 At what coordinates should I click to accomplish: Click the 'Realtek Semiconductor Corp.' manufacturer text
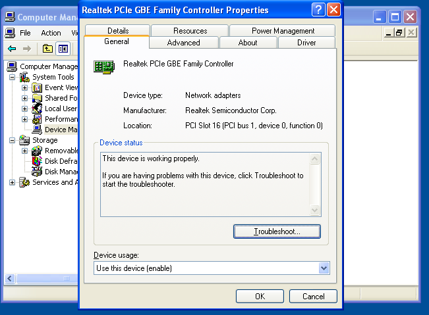231,110
